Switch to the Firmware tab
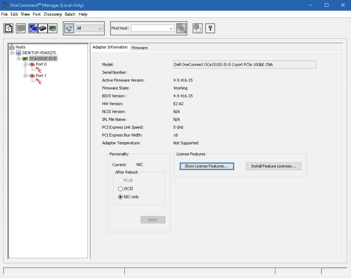This screenshot has height=278, width=351. pyautogui.click(x=140, y=48)
